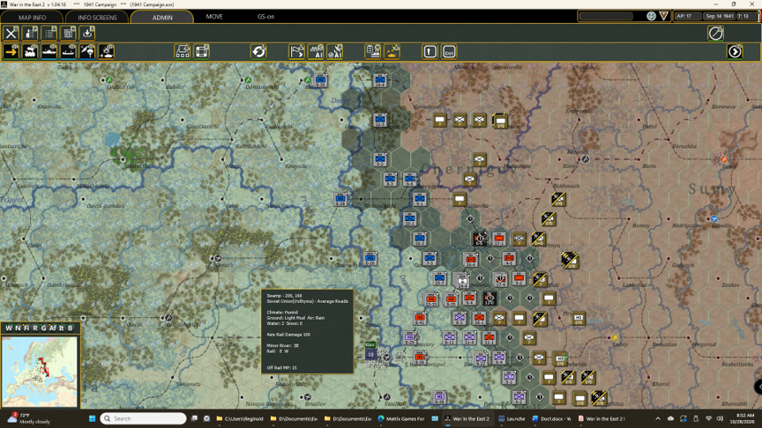Image resolution: width=762 pixels, height=428 pixels.
Task: Click the MOVE mode label
Action: point(214,17)
